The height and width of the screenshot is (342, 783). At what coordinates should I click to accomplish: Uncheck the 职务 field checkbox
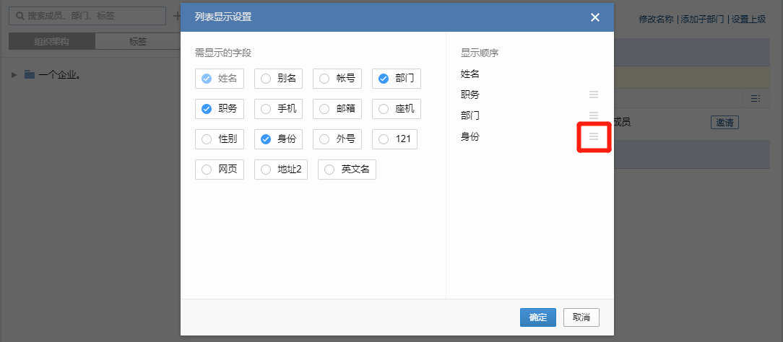[x=207, y=109]
